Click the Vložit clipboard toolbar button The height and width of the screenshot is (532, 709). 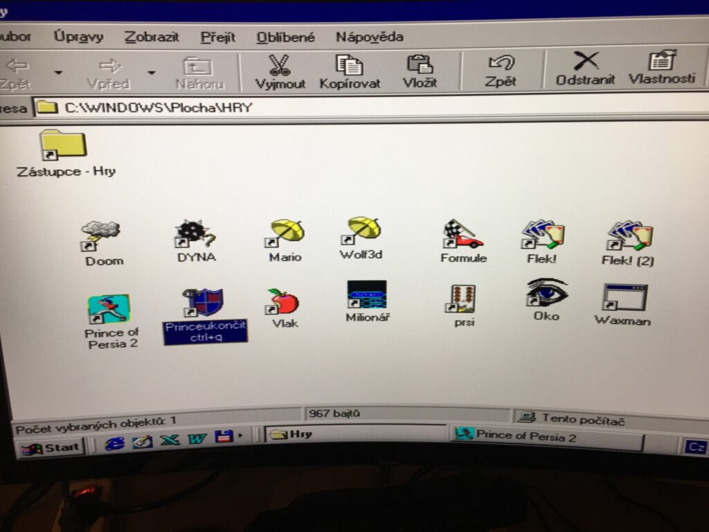tap(420, 71)
